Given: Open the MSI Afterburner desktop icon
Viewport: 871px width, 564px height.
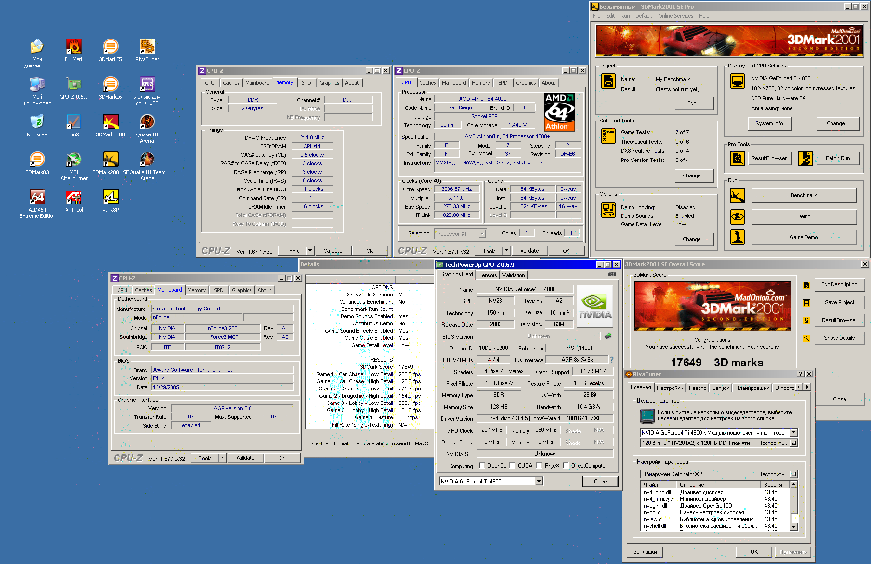Looking at the screenshot, I should [x=74, y=160].
